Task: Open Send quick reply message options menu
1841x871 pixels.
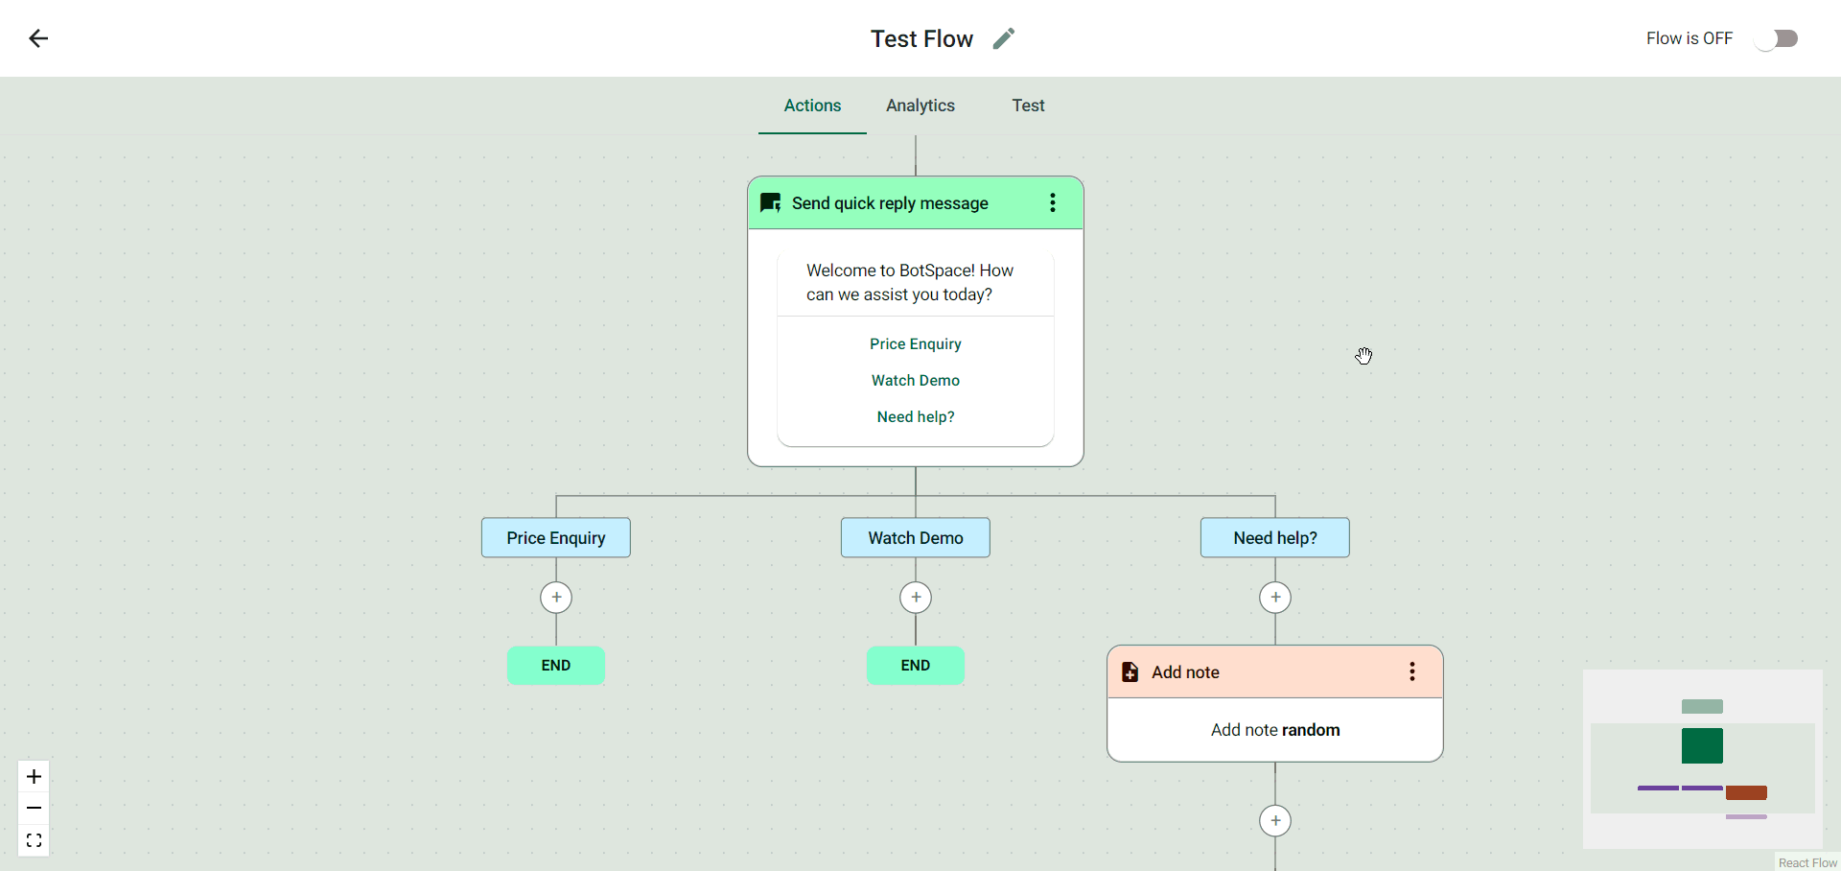Action: (x=1053, y=202)
